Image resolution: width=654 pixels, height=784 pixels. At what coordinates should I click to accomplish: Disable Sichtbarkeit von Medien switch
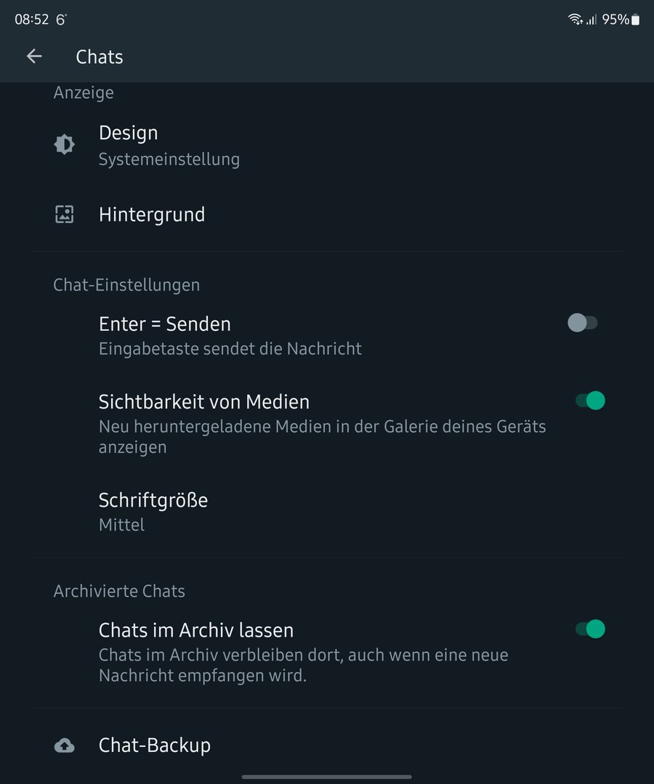click(x=590, y=401)
